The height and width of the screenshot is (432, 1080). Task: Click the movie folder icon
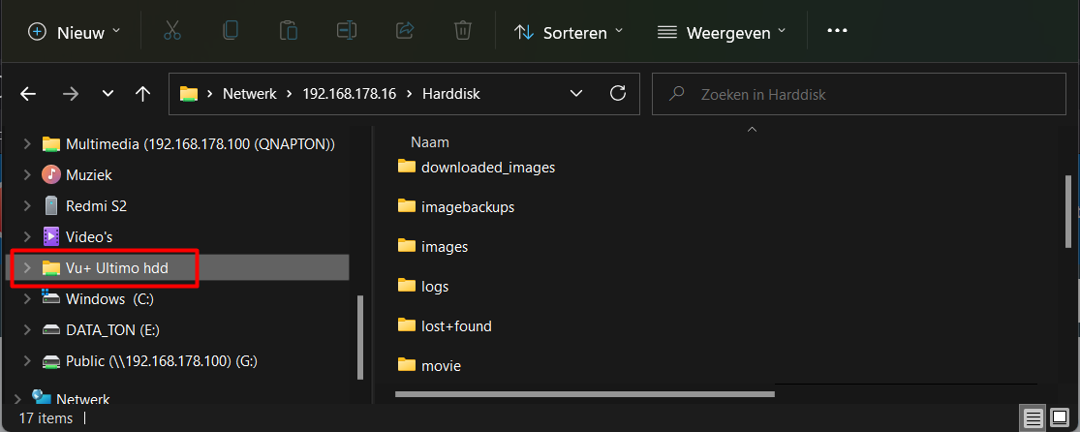click(x=407, y=365)
